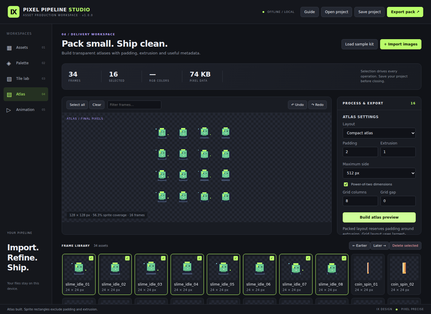Click the Animation play triangle icon
Image resolution: width=431 pixels, height=314 pixels.
[x=9, y=110]
